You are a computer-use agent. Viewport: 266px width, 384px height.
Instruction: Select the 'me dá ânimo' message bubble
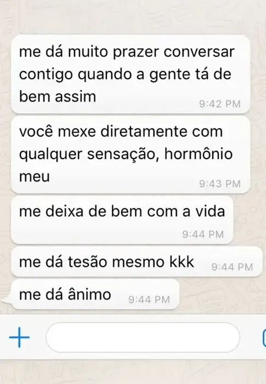click(x=95, y=295)
